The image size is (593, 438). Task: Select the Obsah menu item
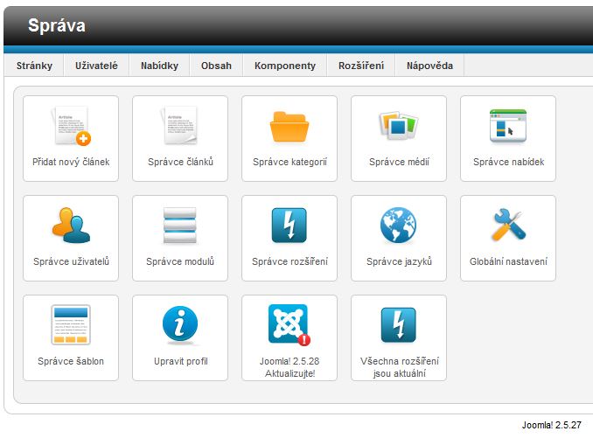(x=216, y=66)
